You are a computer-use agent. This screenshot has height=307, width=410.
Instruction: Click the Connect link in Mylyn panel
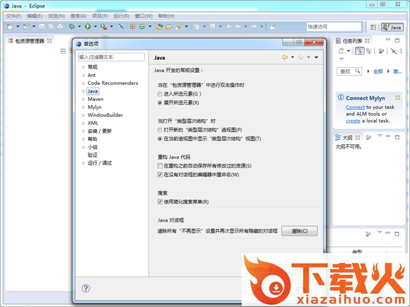(355, 107)
